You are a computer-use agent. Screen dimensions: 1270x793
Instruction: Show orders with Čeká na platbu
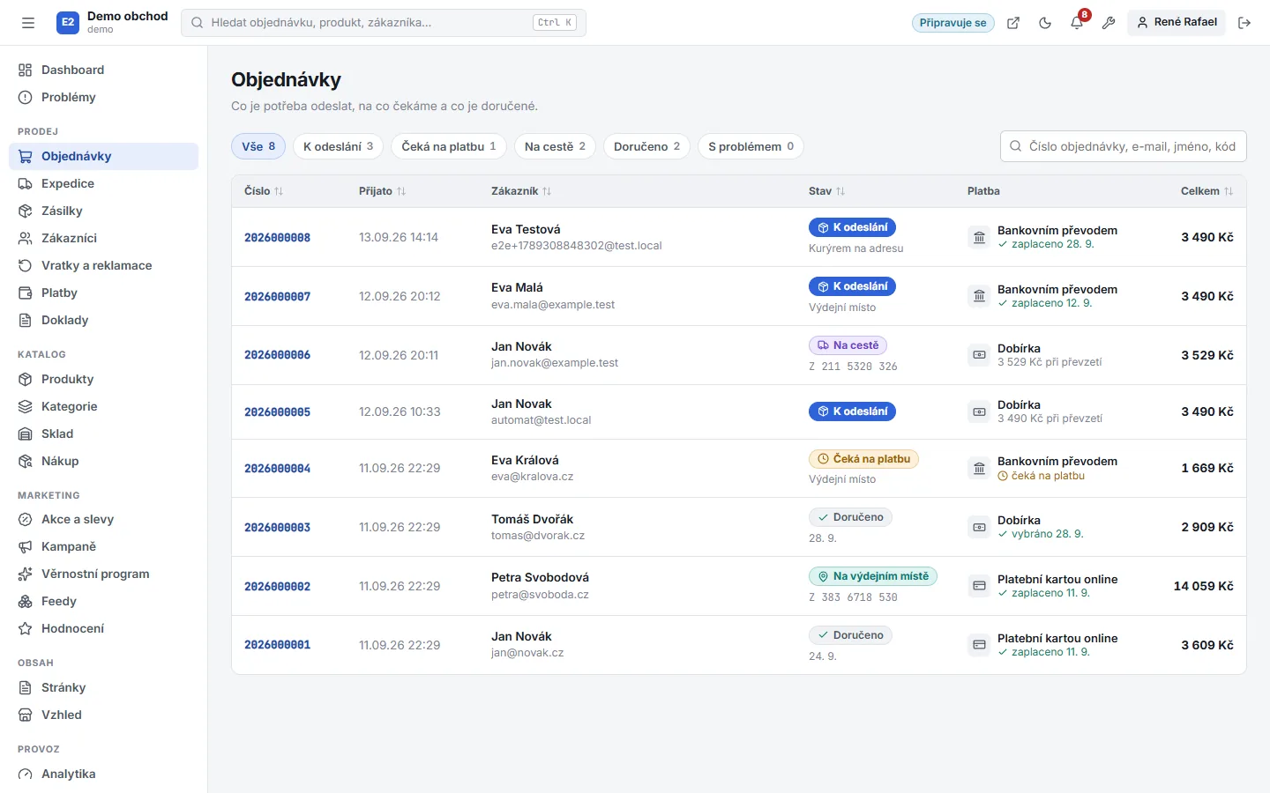coord(449,146)
